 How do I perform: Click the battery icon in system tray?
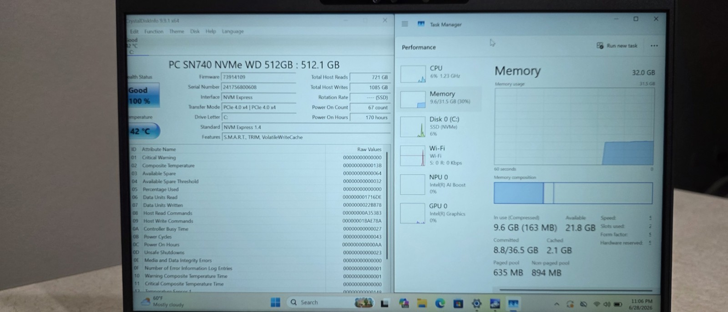point(617,304)
